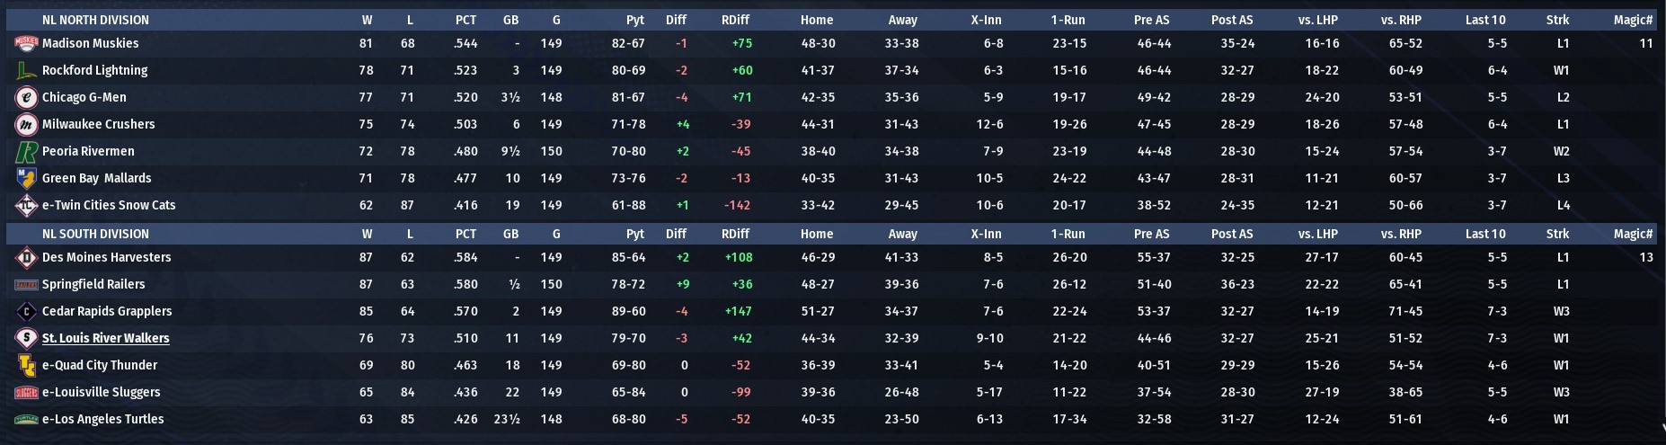Sort NL South by Pyt column
1666x445 pixels.
coord(634,234)
